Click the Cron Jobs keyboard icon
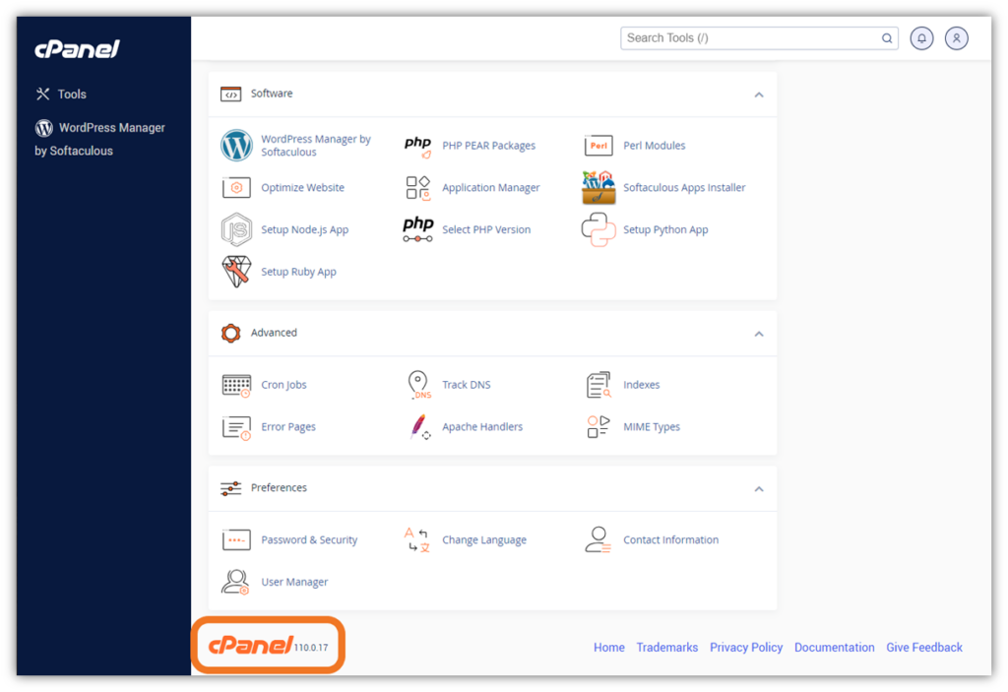The width and height of the screenshot is (1008, 692). (236, 385)
